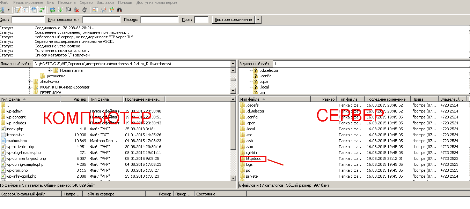Click the refresh file lists icon
This screenshot has height=209, width=470.
(52, 10)
